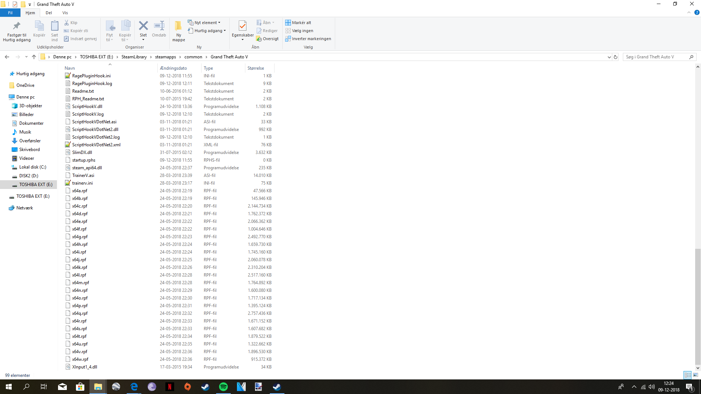The width and height of the screenshot is (701, 394).
Task: Open address bar history dropdown arrow
Action: pyautogui.click(x=609, y=57)
